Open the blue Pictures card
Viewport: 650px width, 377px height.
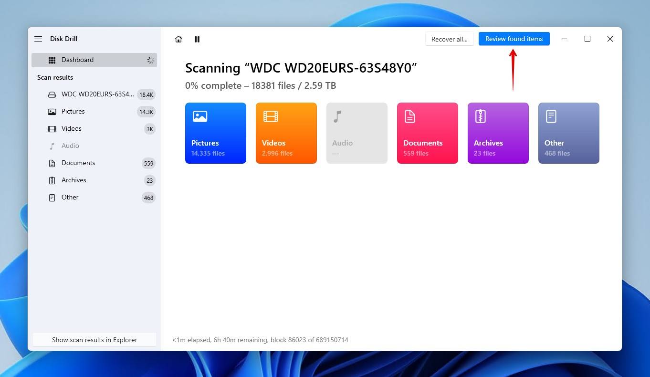pos(216,133)
